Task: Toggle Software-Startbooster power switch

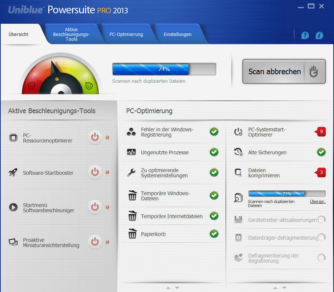Action: point(95,172)
